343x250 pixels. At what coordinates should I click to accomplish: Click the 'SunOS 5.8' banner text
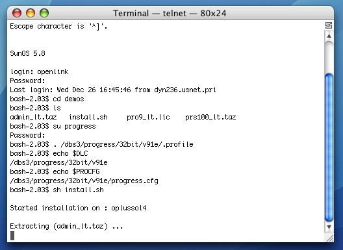click(x=27, y=53)
